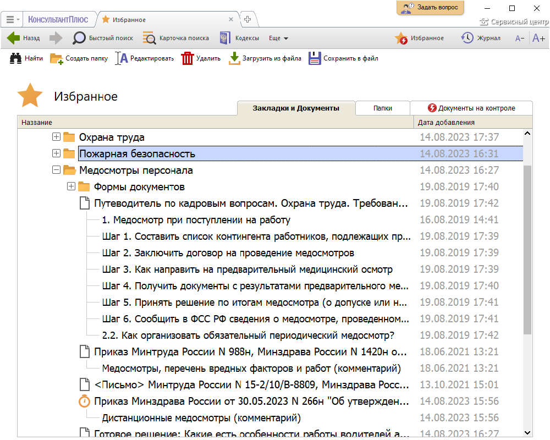Decrease font size with A−
550x440 pixels.
pos(520,38)
